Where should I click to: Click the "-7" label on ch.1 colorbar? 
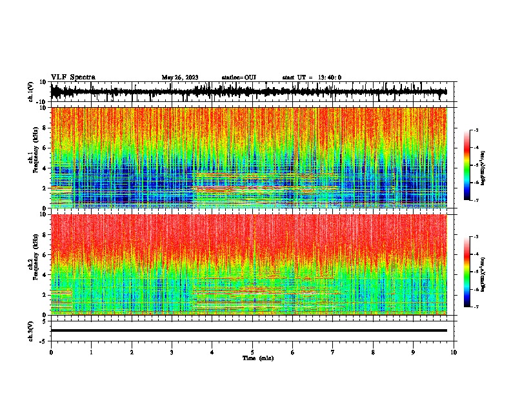(x=476, y=201)
